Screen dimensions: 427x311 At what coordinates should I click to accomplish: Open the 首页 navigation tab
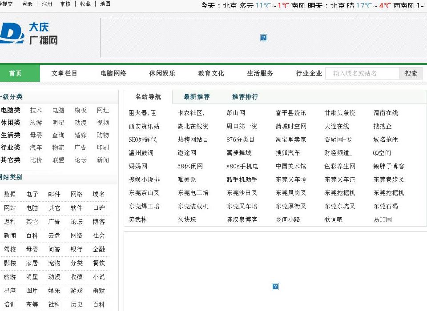(x=15, y=73)
